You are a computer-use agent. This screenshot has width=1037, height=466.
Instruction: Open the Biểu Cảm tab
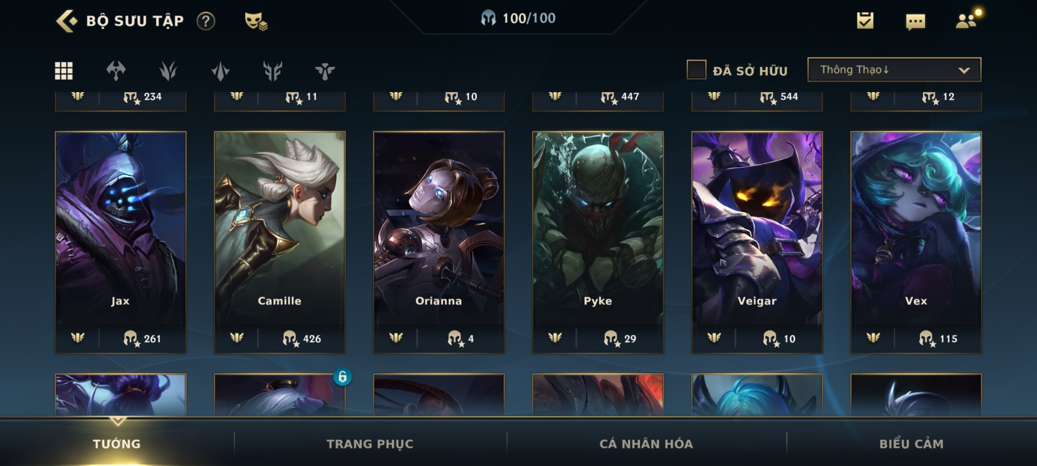coord(911,444)
